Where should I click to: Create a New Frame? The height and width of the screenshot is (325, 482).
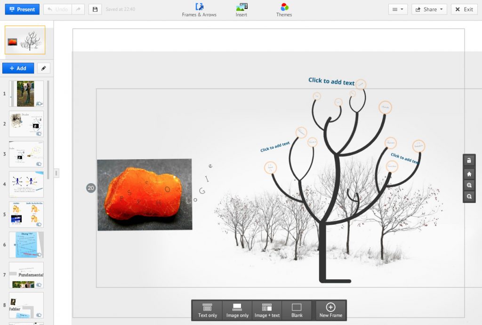pyautogui.click(x=330, y=310)
